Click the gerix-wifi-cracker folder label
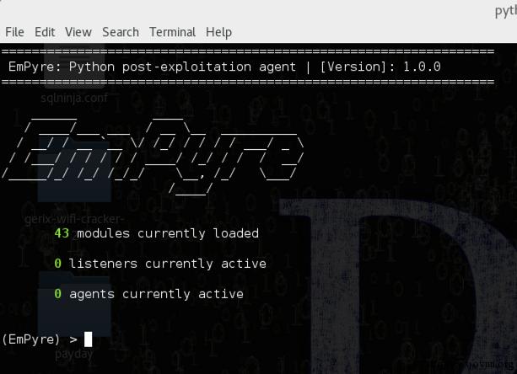Image resolution: width=517 pixels, height=374 pixels. pyautogui.click(x=74, y=219)
